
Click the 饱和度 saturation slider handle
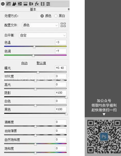pos(35,153)
